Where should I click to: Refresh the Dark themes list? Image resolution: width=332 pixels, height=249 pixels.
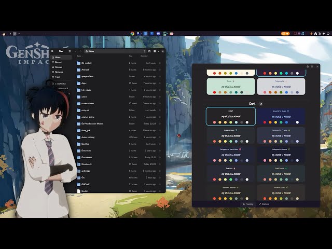click(x=261, y=104)
